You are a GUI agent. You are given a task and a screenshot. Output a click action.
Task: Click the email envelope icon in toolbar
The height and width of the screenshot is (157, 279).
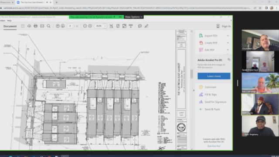42,26
